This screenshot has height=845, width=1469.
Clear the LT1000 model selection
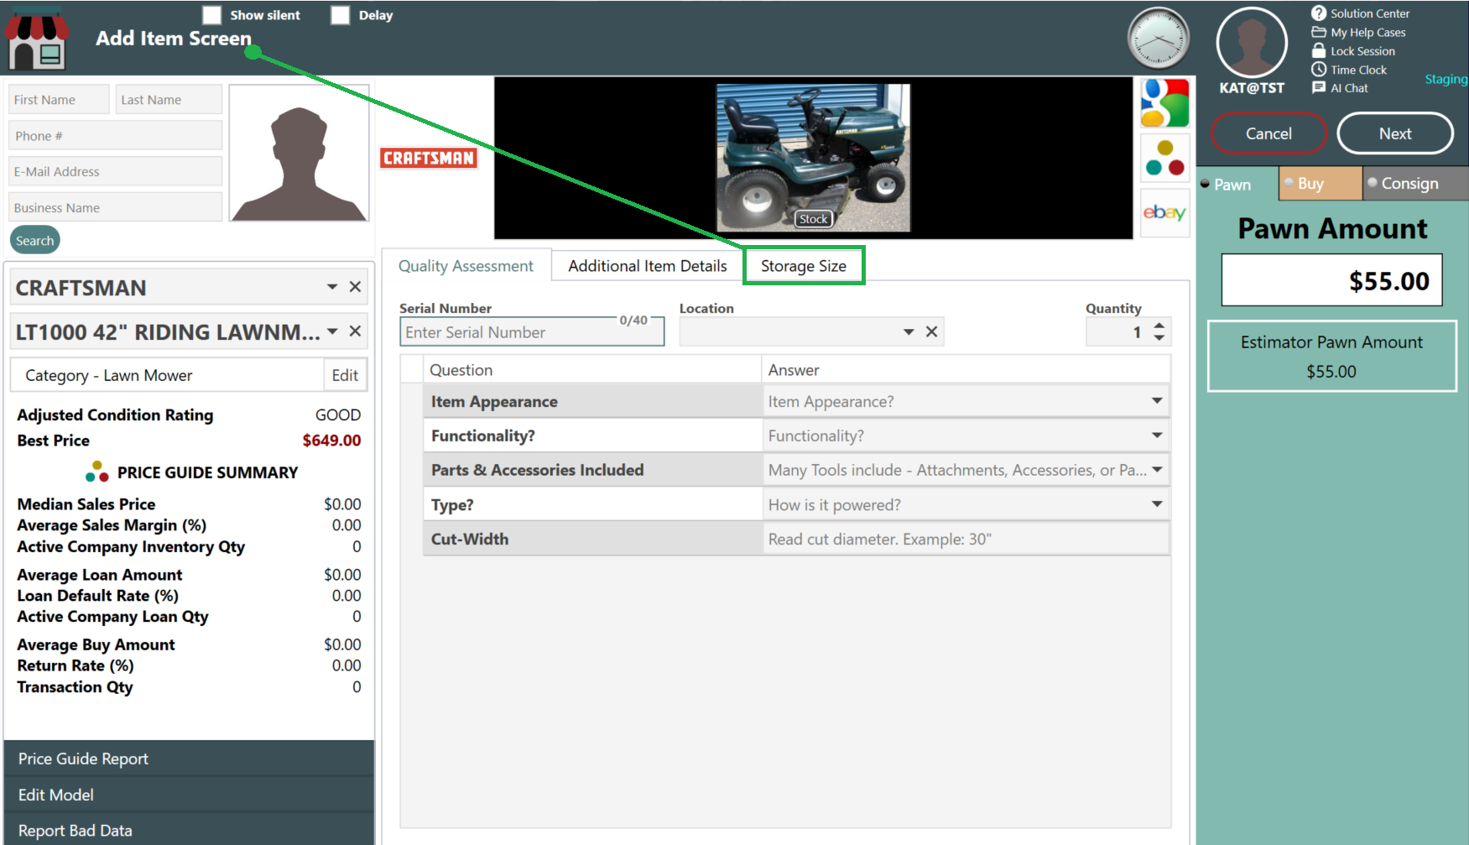[355, 331]
